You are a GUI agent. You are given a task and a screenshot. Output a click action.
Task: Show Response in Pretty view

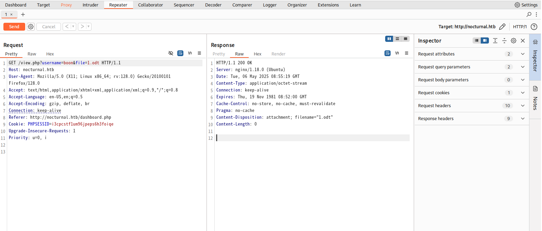[x=219, y=54]
